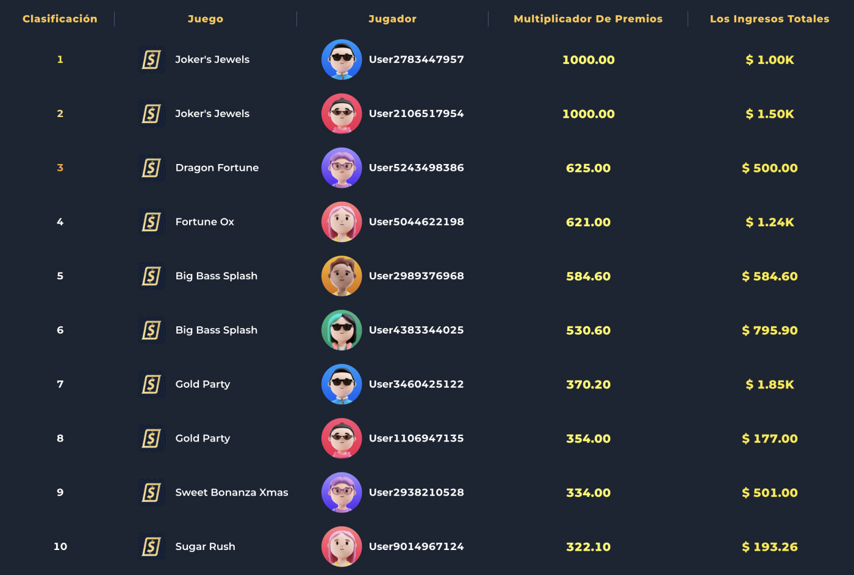
Task: Click avatar of User1106947135
Action: point(342,438)
